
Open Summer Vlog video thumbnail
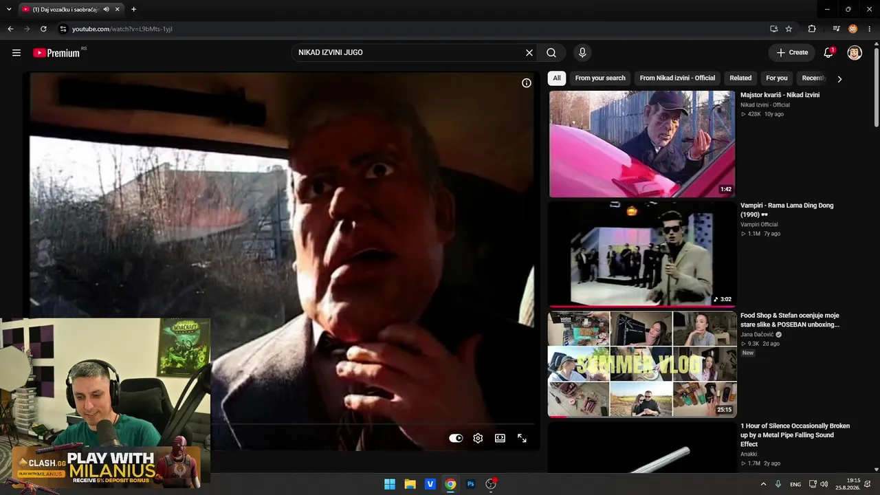tap(642, 364)
